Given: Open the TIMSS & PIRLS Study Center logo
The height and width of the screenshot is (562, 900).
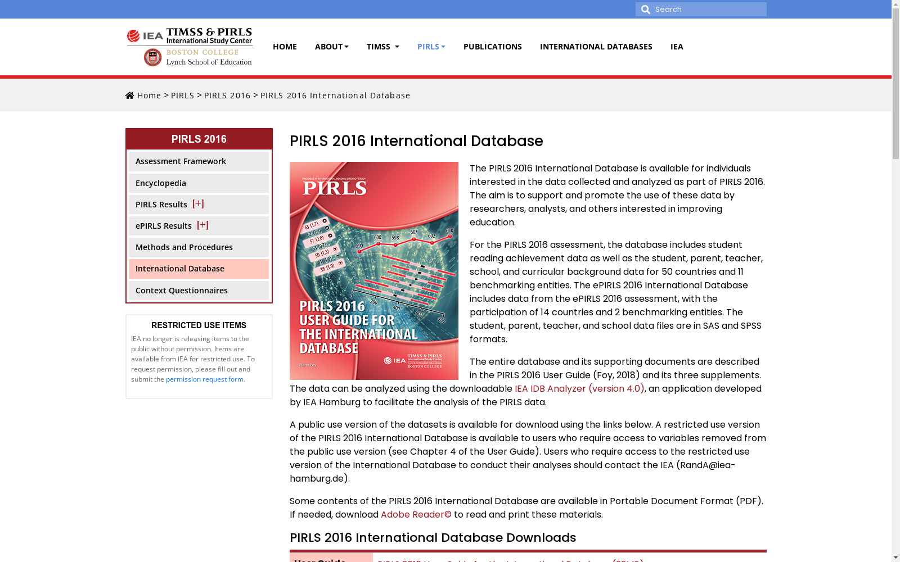Looking at the screenshot, I should tap(209, 35).
